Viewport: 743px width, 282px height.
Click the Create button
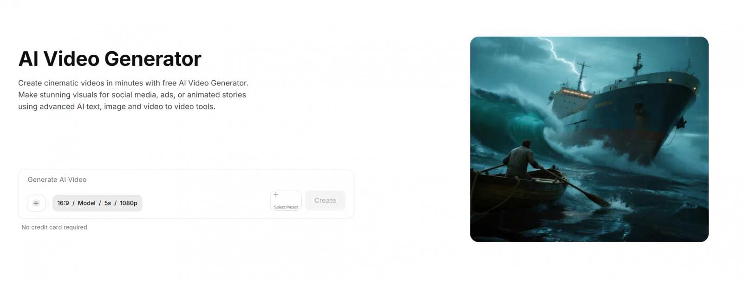[325, 200]
